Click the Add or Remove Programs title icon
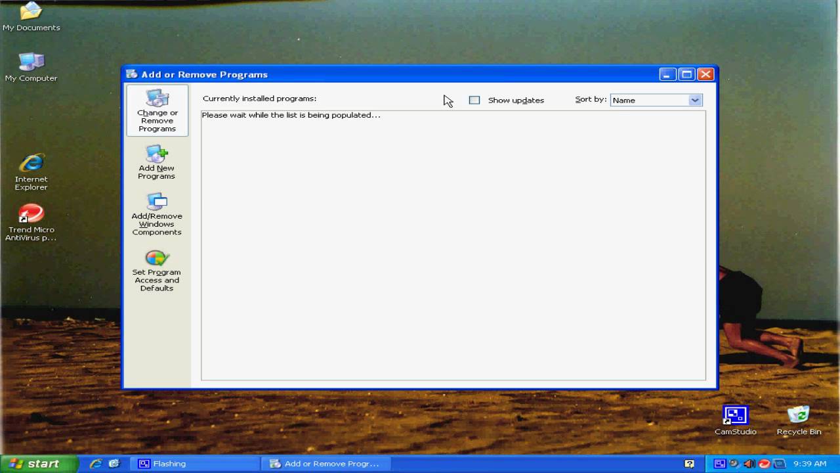 tap(132, 74)
